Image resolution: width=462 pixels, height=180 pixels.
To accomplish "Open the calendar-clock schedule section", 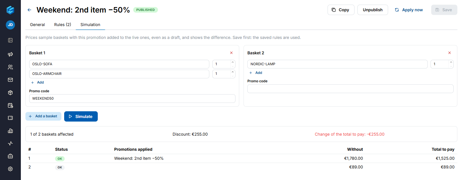I will pyautogui.click(x=10, y=105).
